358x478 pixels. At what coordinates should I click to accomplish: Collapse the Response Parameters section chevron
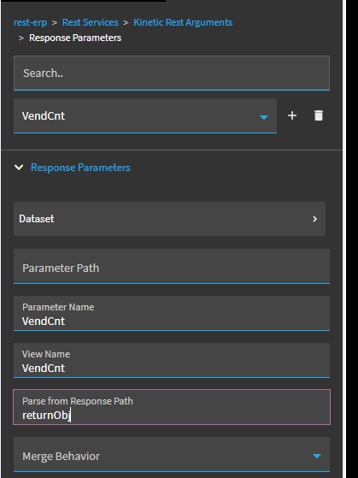point(19,168)
